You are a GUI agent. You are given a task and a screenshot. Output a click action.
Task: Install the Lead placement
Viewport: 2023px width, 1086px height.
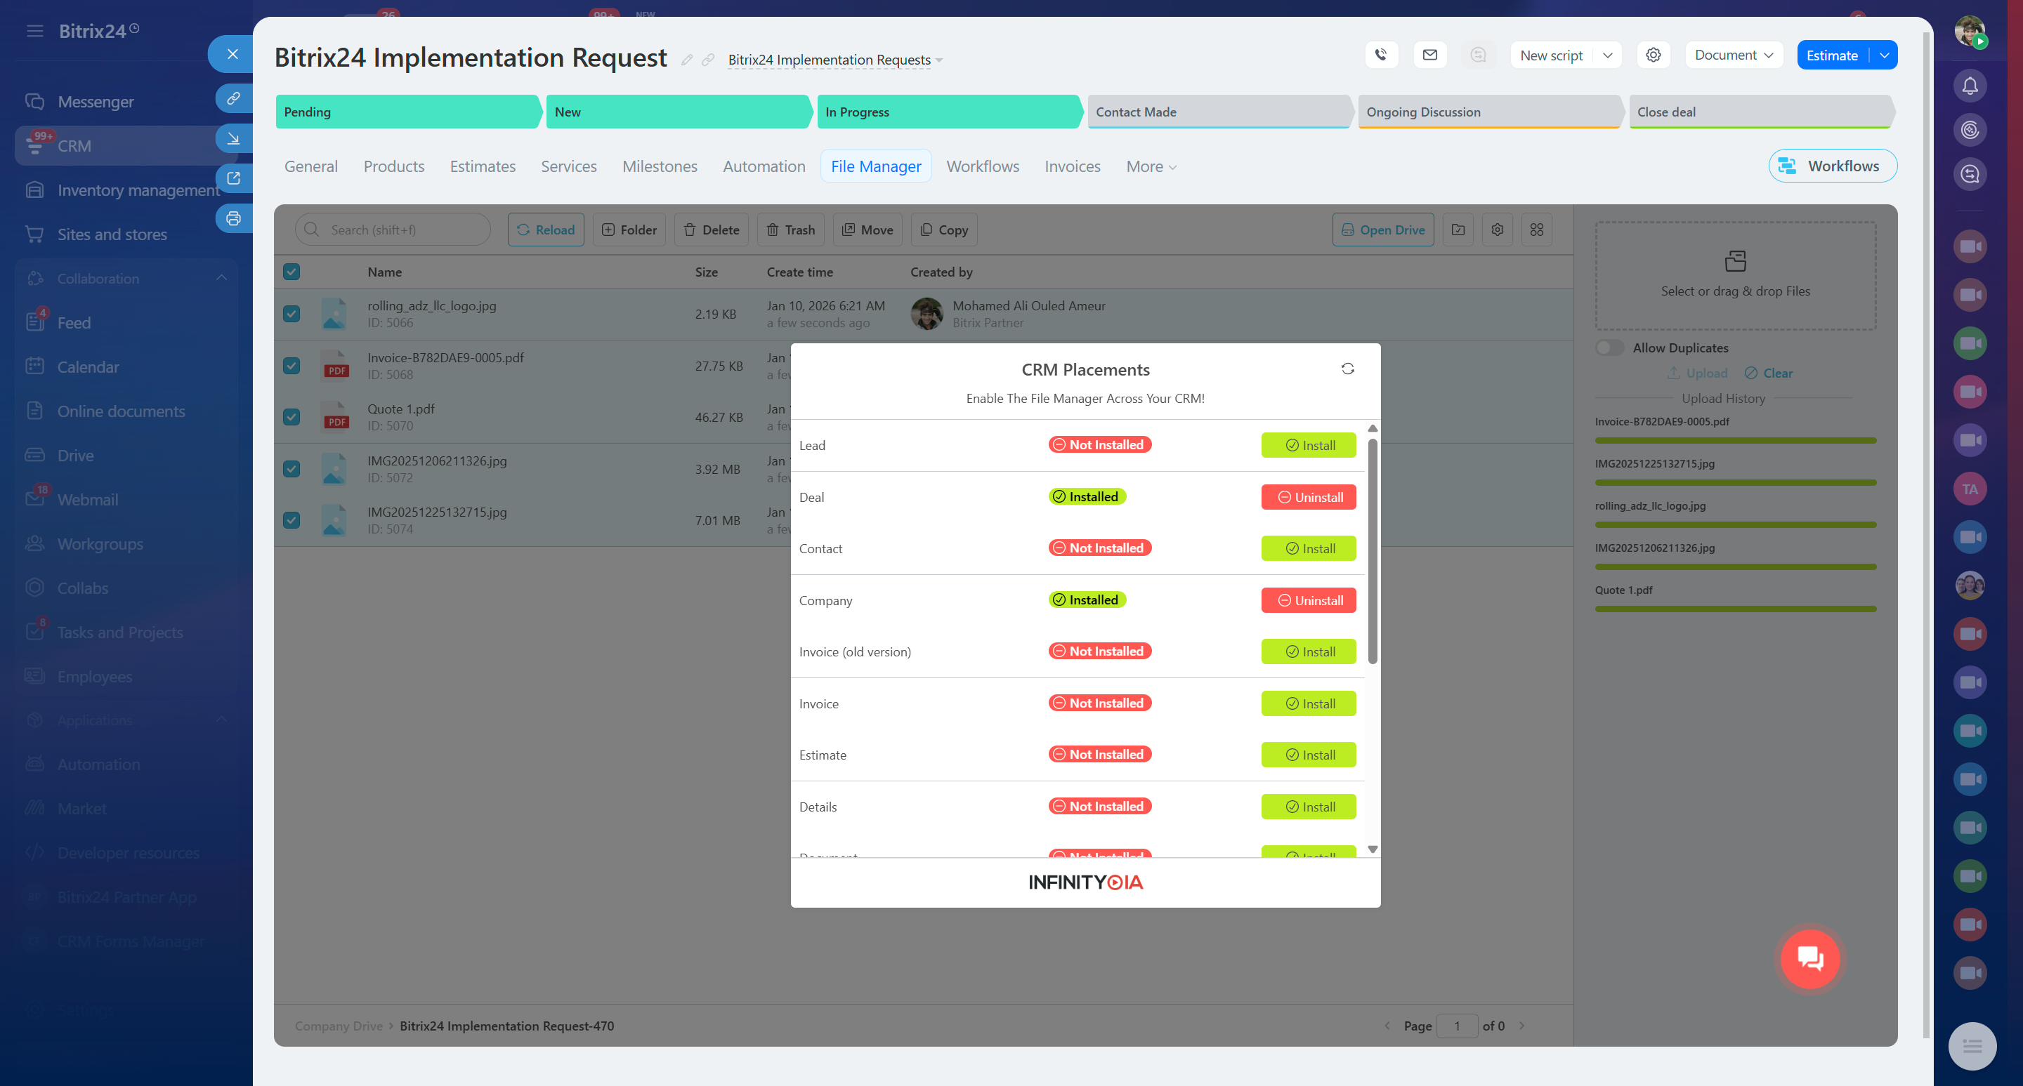(x=1309, y=445)
